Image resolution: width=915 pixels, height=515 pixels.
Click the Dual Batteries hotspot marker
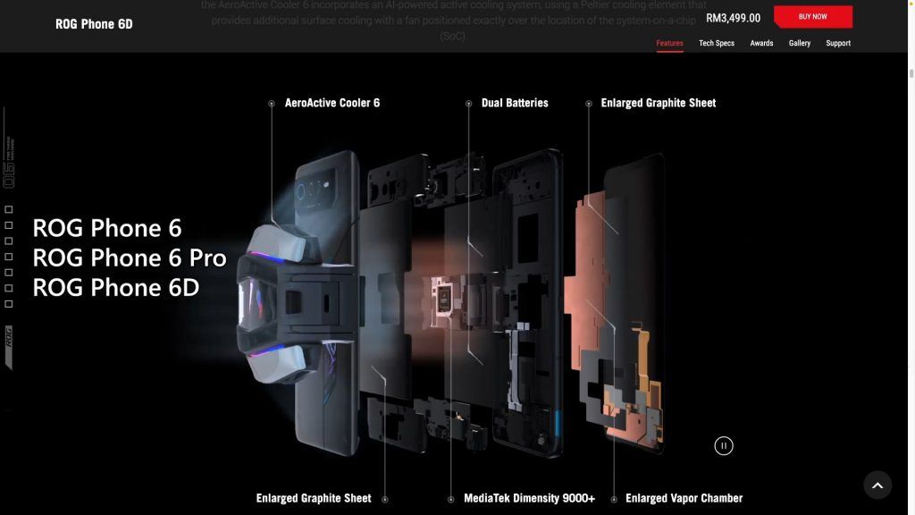click(468, 104)
